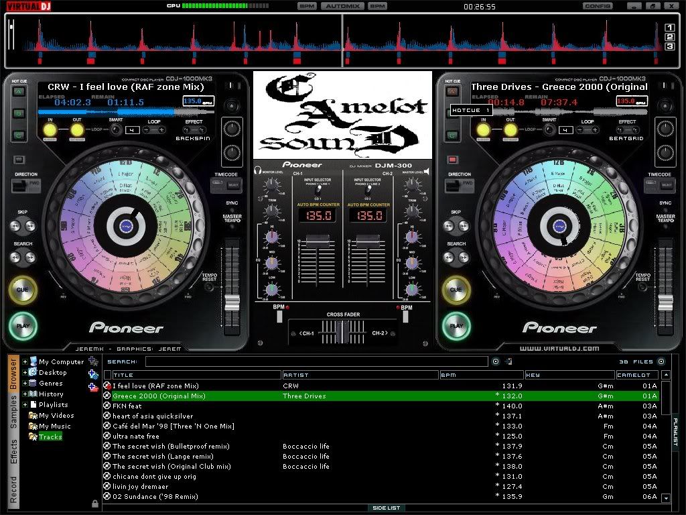Toggle TIMECODE on the right deck

[x=659, y=185]
